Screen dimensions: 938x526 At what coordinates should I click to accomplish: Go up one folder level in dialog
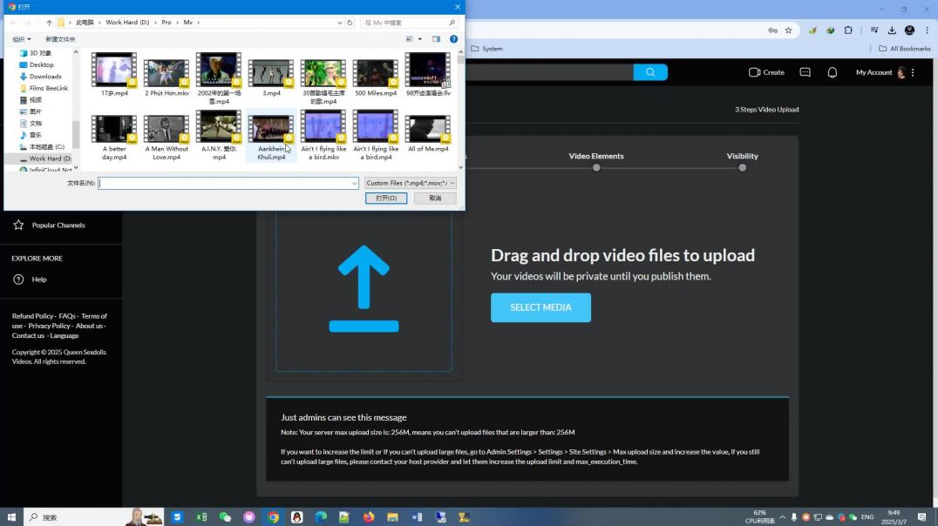[x=49, y=23]
